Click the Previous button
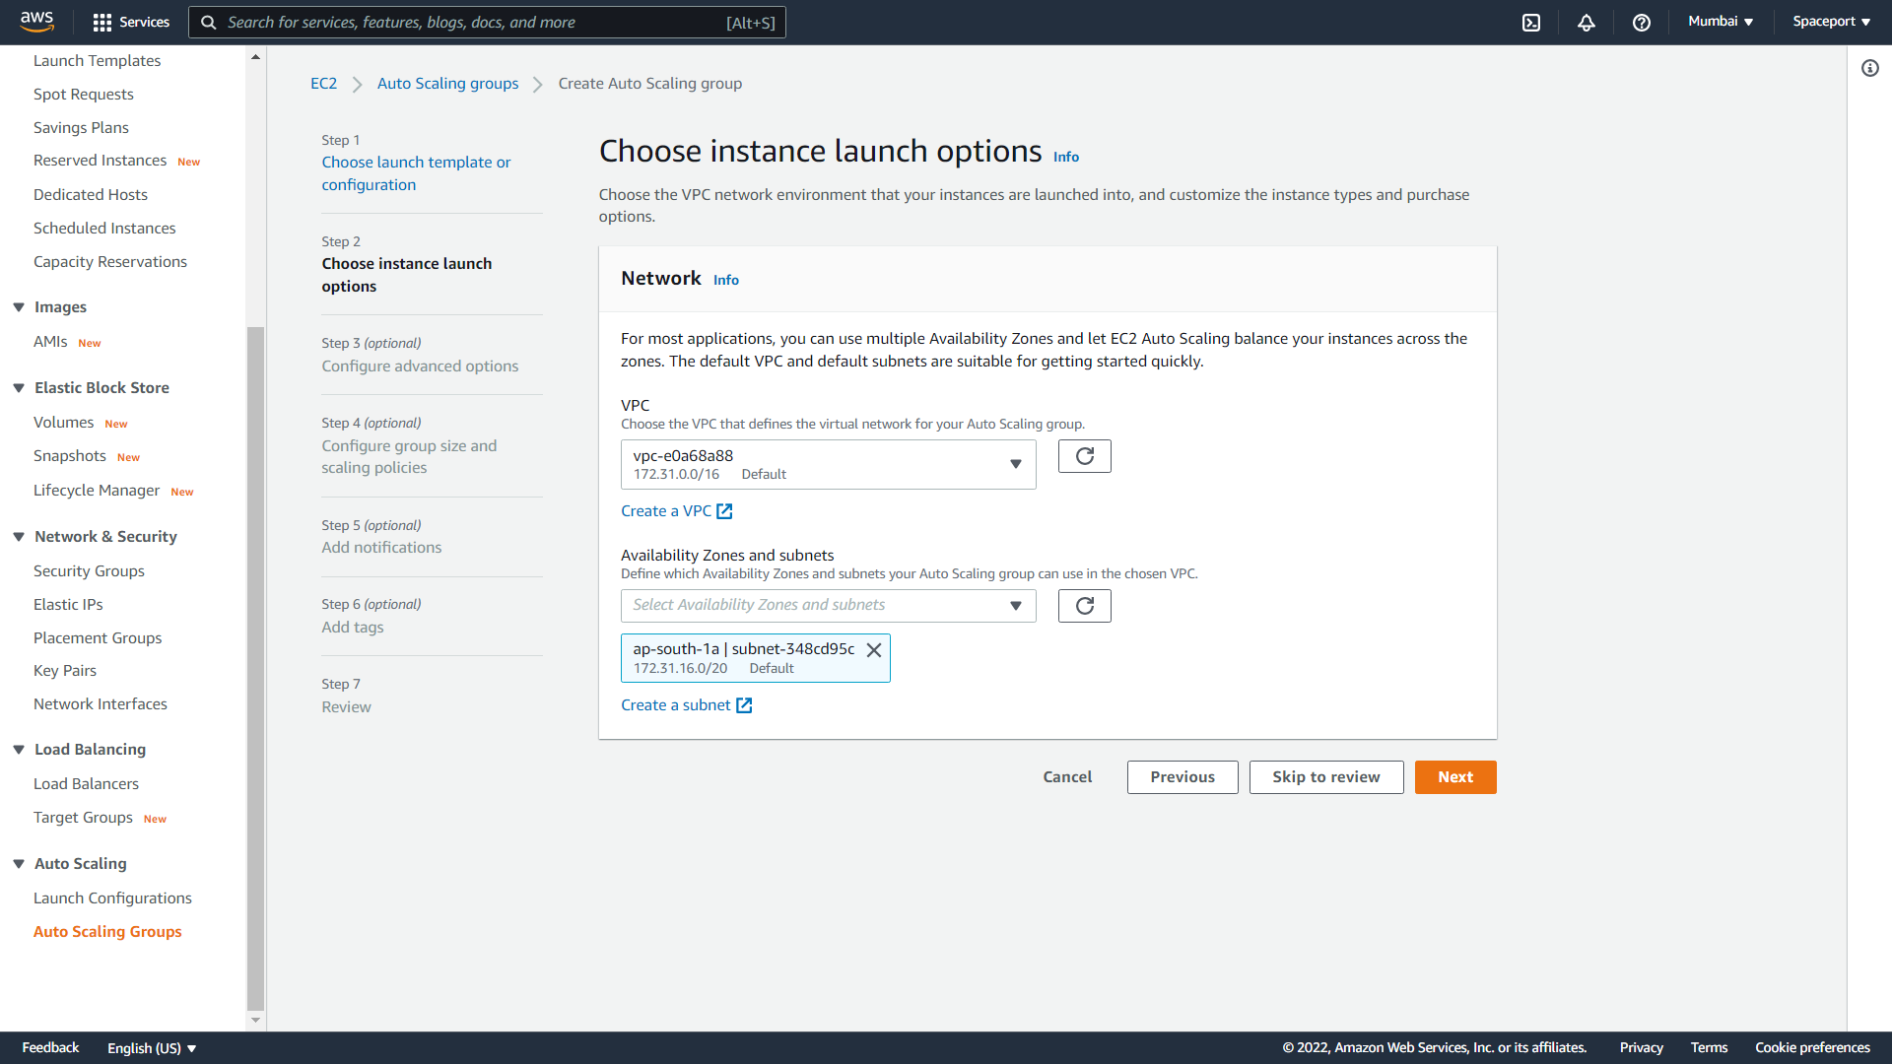 pyautogui.click(x=1182, y=777)
